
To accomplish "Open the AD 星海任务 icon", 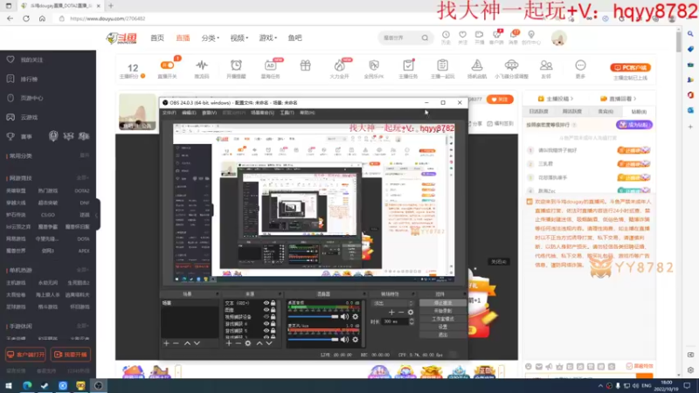I will (270, 65).
